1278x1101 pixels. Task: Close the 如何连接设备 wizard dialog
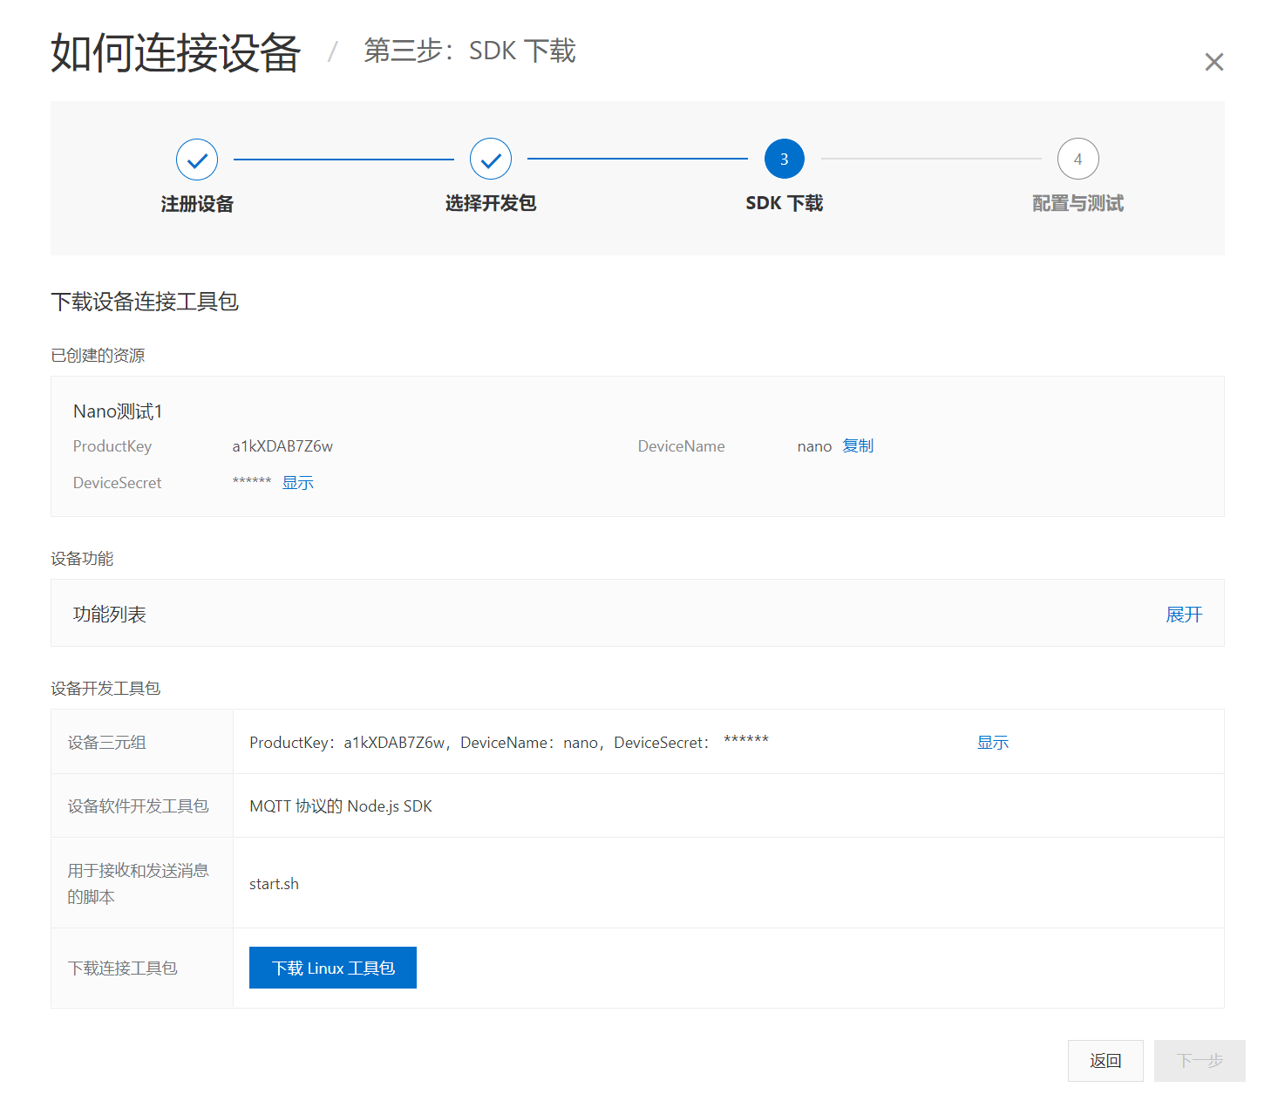coord(1213,61)
